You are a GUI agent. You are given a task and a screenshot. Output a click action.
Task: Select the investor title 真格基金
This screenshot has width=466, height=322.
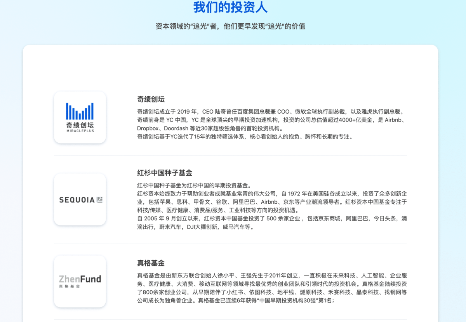(x=151, y=263)
